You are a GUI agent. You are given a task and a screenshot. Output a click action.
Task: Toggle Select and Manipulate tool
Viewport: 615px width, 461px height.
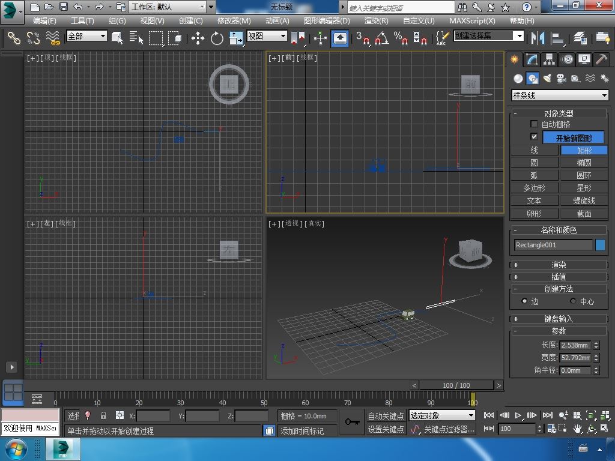point(321,38)
